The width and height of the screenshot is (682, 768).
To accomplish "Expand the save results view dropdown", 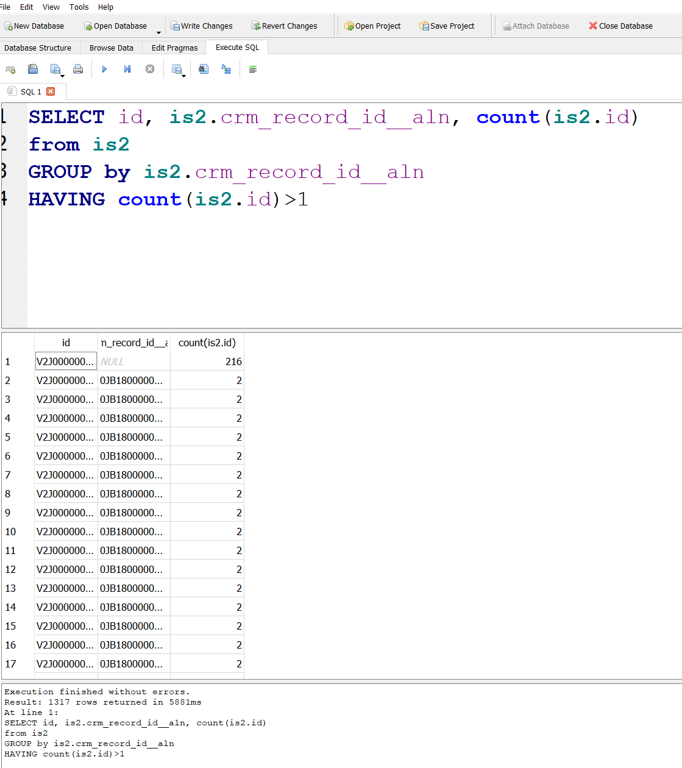I will tap(183, 76).
